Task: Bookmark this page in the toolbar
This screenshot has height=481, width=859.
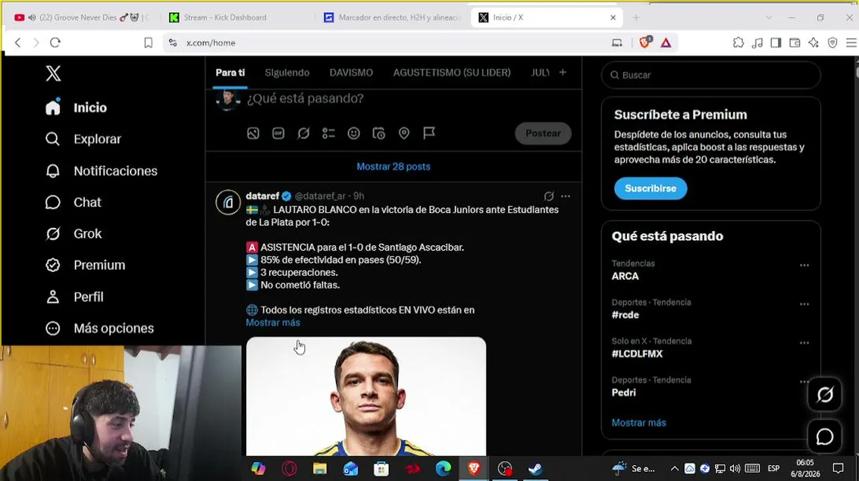Action: coord(149,43)
